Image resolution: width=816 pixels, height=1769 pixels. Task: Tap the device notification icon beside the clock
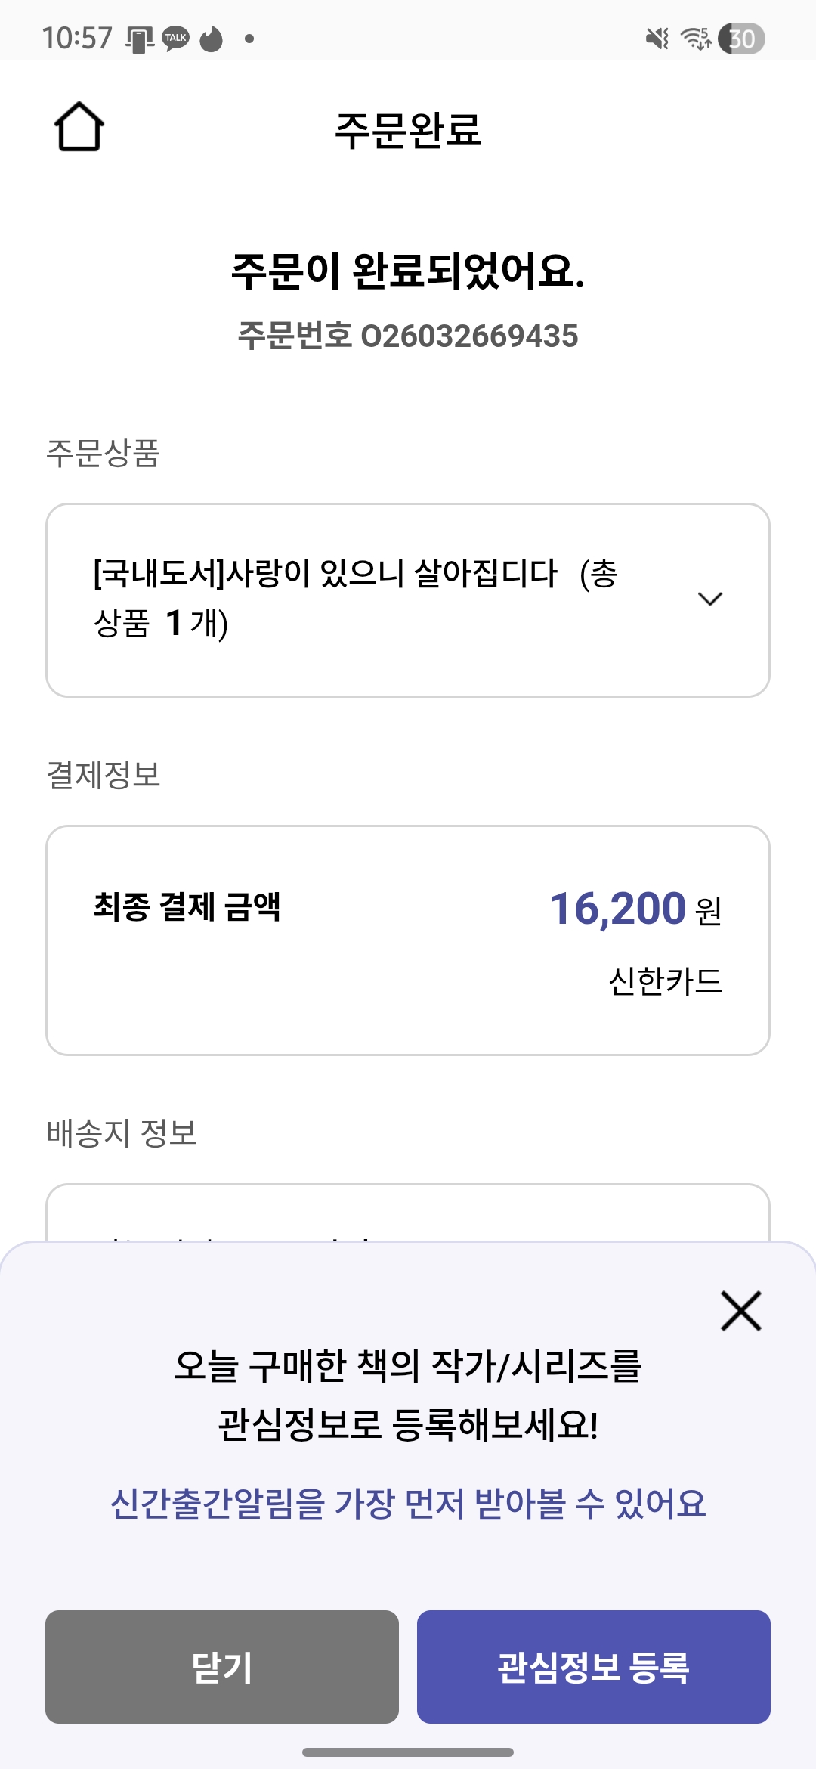(140, 39)
